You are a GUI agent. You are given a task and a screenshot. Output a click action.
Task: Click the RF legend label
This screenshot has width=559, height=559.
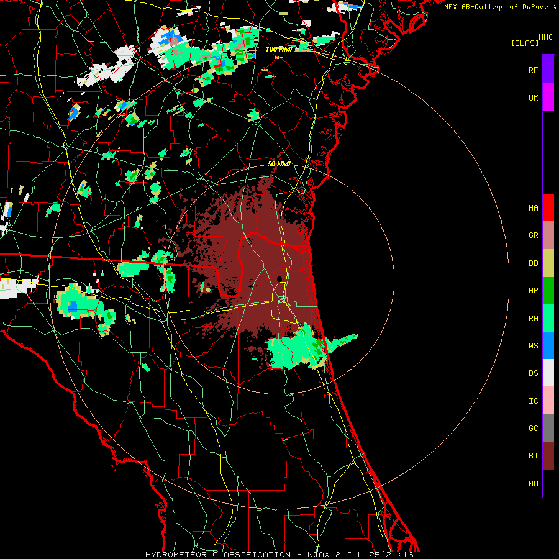(533, 70)
